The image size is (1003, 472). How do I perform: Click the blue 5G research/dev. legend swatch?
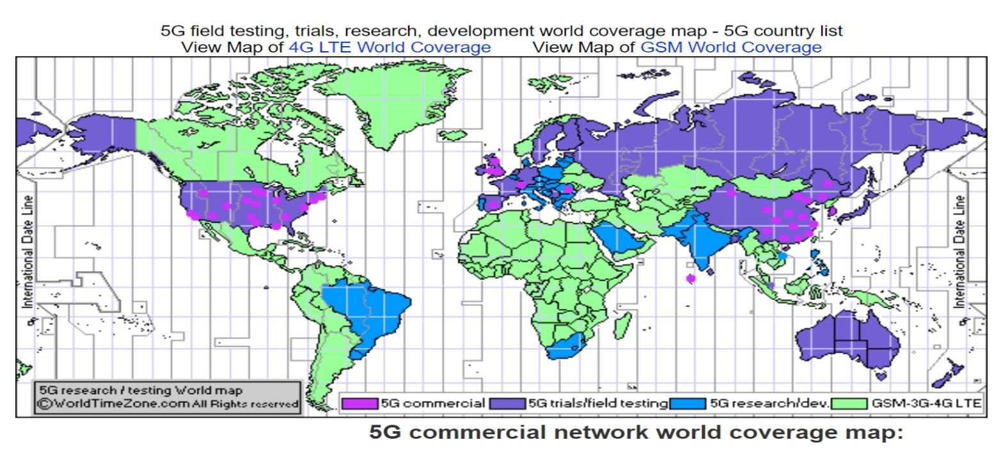point(690,404)
